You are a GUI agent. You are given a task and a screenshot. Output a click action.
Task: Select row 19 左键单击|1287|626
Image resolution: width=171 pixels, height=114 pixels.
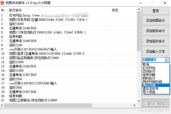pos(68,92)
